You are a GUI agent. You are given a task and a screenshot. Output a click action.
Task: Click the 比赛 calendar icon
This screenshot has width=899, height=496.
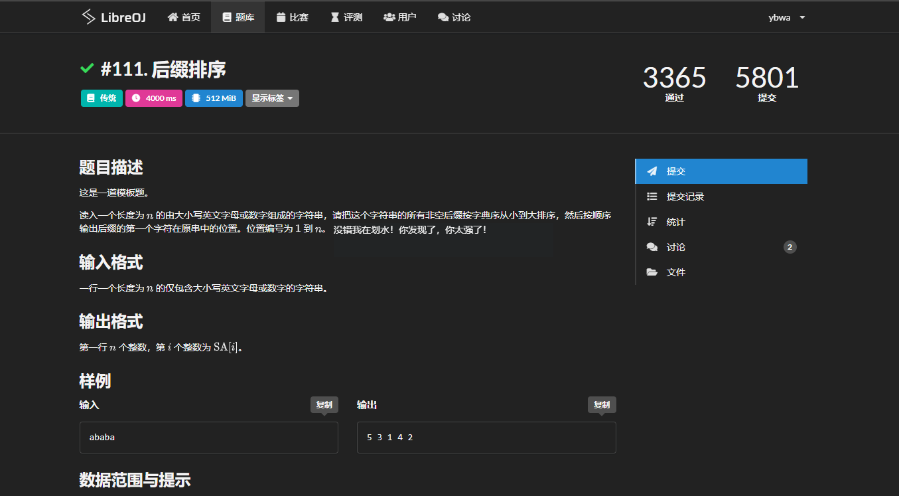click(281, 17)
